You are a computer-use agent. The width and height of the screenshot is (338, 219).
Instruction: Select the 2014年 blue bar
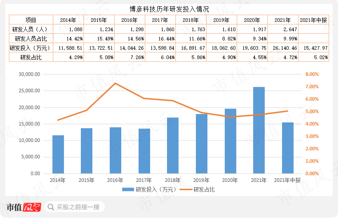click(58, 154)
